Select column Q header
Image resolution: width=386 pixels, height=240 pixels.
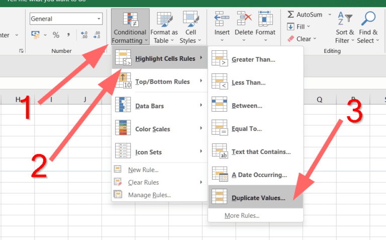coord(319,99)
